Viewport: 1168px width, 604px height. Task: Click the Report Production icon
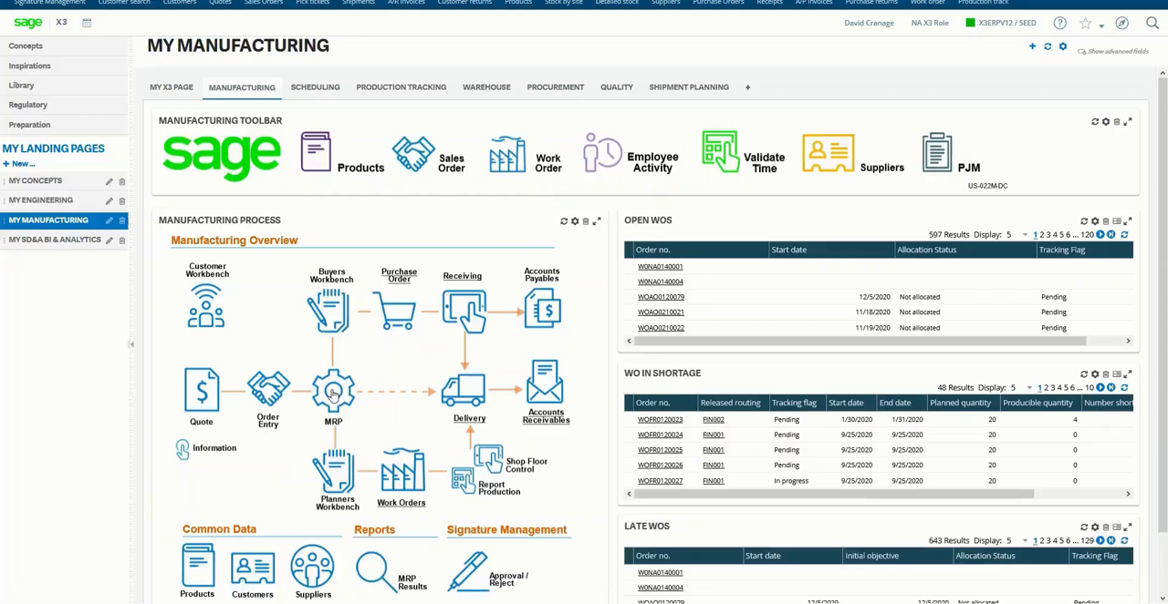pyautogui.click(x=463, y=481)
